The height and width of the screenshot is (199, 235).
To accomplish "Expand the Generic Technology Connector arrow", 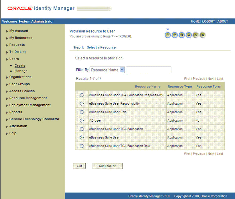I will coord(7,120).
